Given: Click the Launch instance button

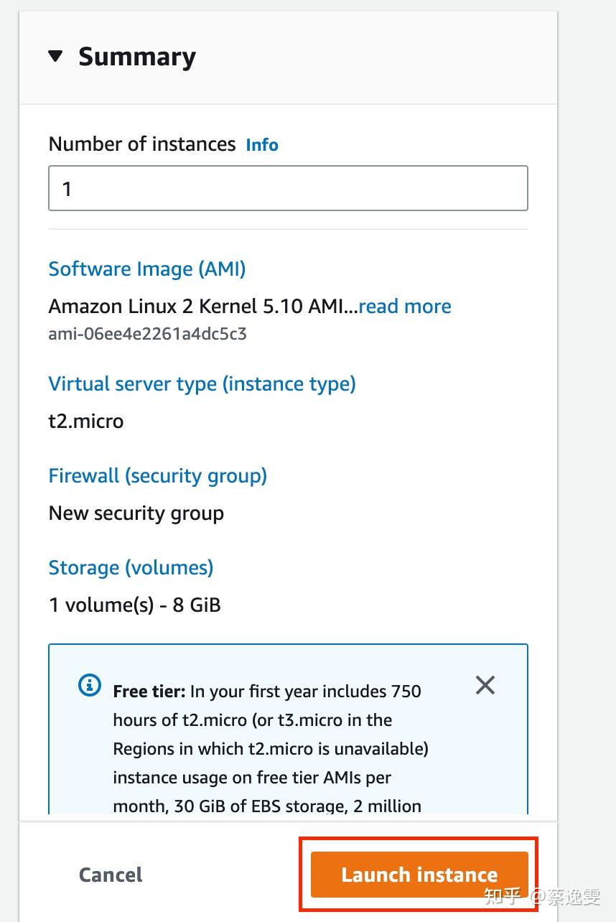Looking at the screenshot, I should point(418,875).
